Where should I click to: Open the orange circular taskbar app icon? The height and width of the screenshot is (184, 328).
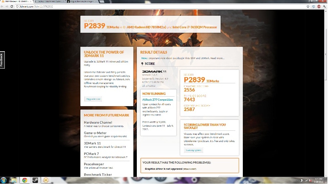tap(46, 180)
